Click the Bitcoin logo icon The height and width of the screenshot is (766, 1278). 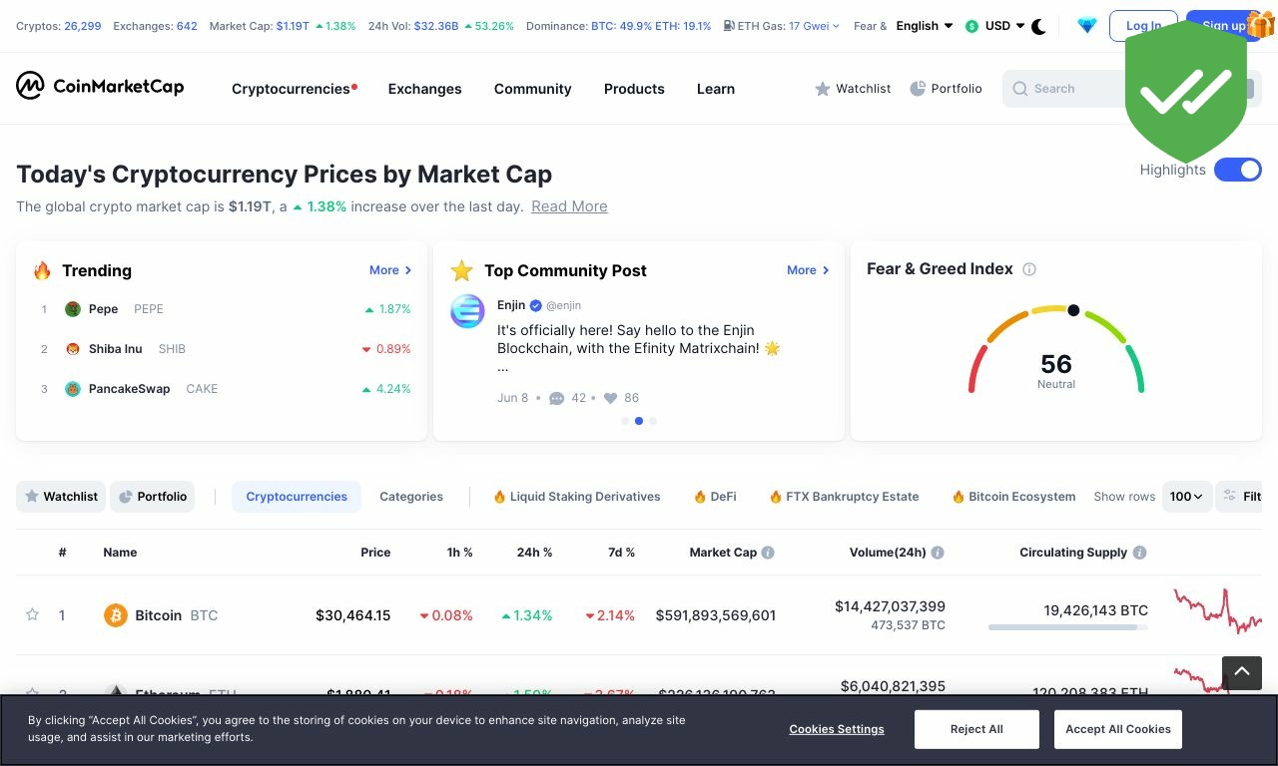pos(116,615)
